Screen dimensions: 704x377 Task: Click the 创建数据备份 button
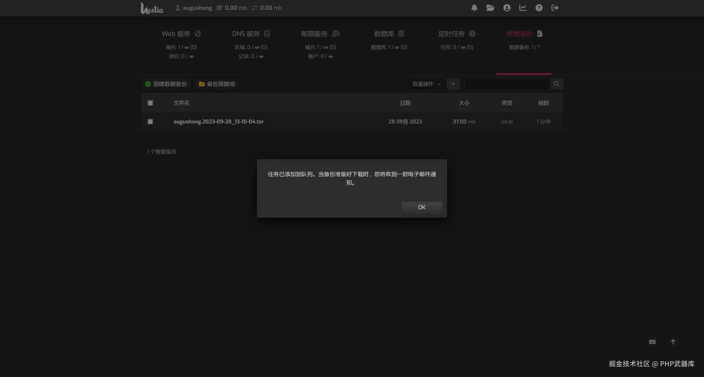click(166, 84)
